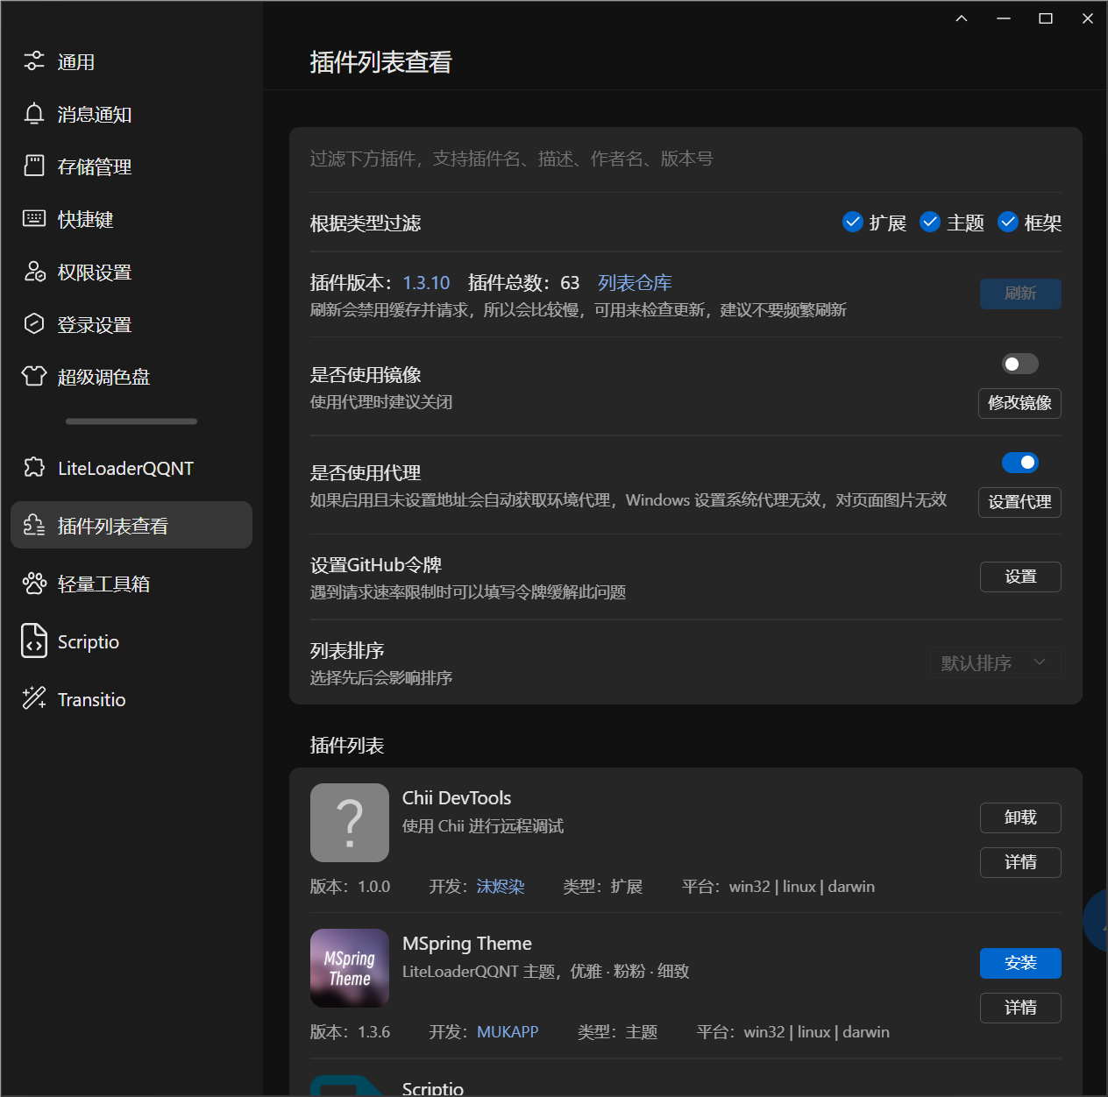Viewport: 1108px width, 1097px height.
Task: Uncheck the 主题 type filter checkbox
Action: click(x=930, y=223)
